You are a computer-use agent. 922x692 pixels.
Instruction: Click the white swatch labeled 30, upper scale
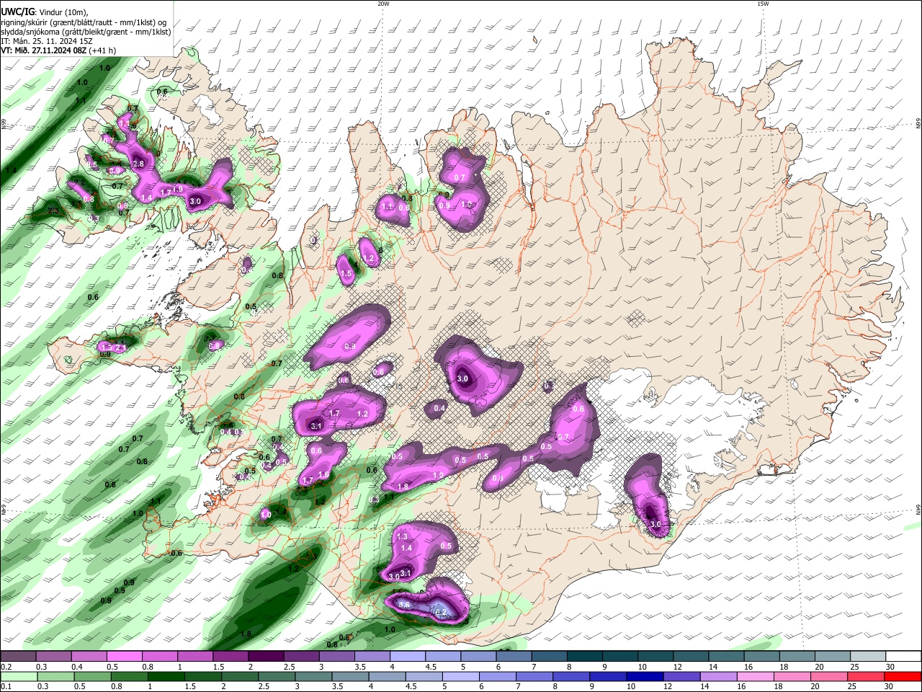904,657
